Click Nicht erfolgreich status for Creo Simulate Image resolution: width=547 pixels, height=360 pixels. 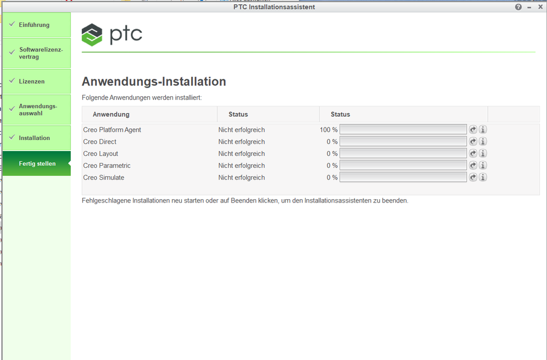[x=241, y=177]
